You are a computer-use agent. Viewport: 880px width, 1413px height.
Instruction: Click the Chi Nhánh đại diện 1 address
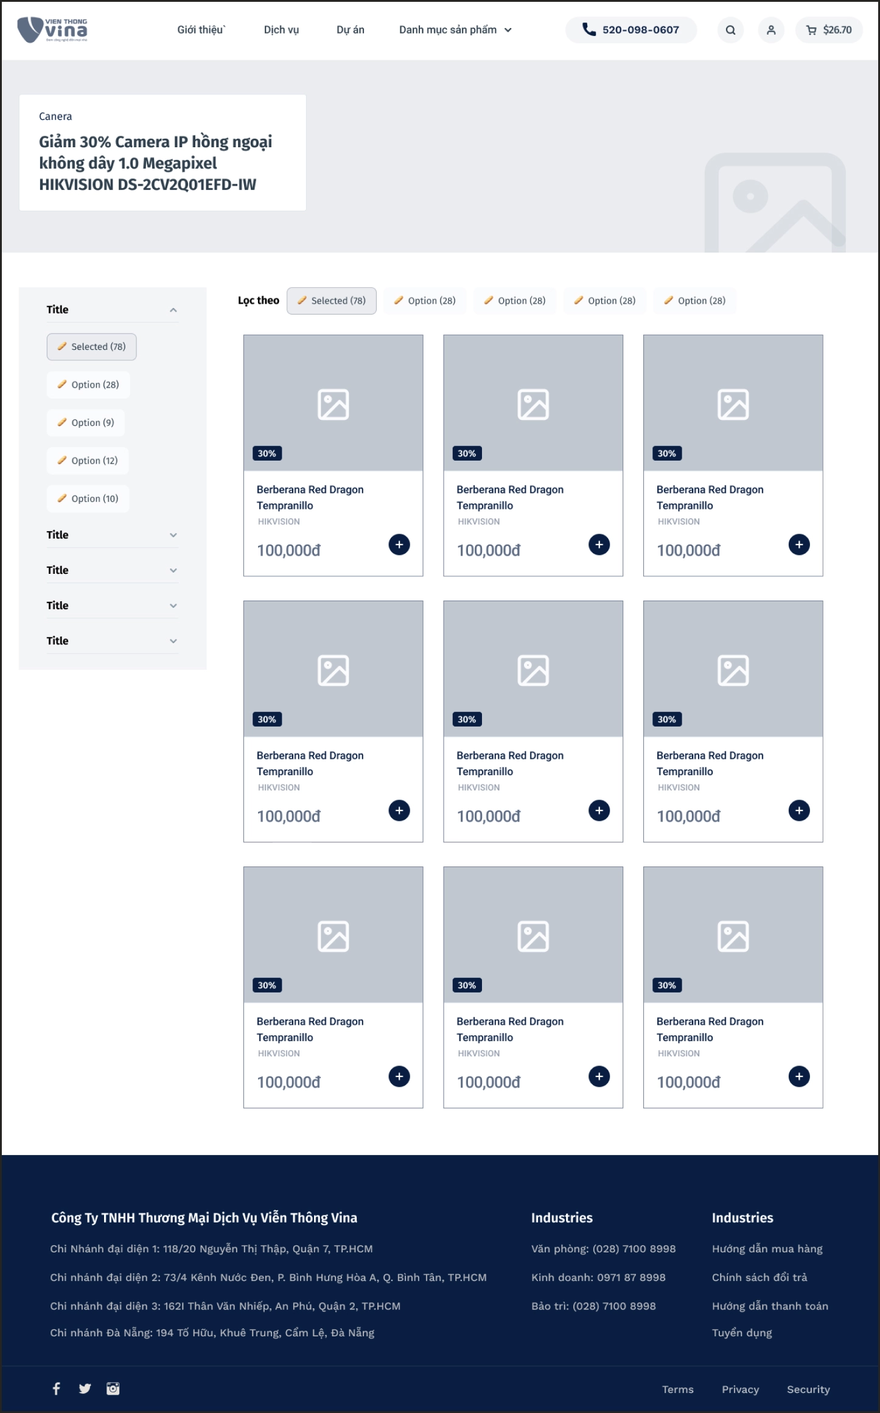(211, 1249)
